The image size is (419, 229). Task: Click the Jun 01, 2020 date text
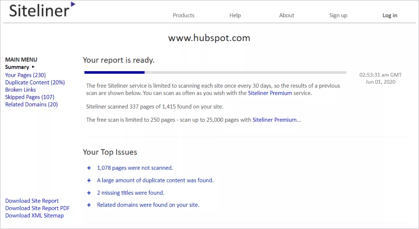[380, 82]
